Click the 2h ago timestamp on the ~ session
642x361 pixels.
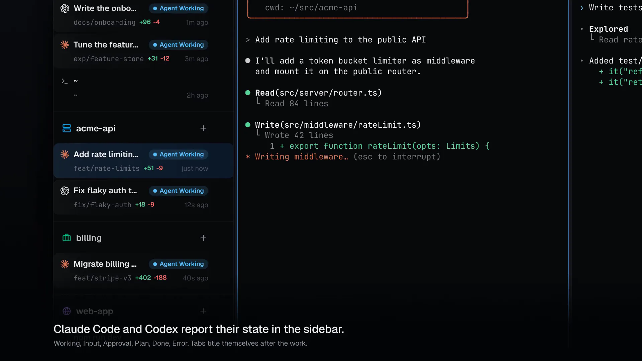[x=197, y=95]
